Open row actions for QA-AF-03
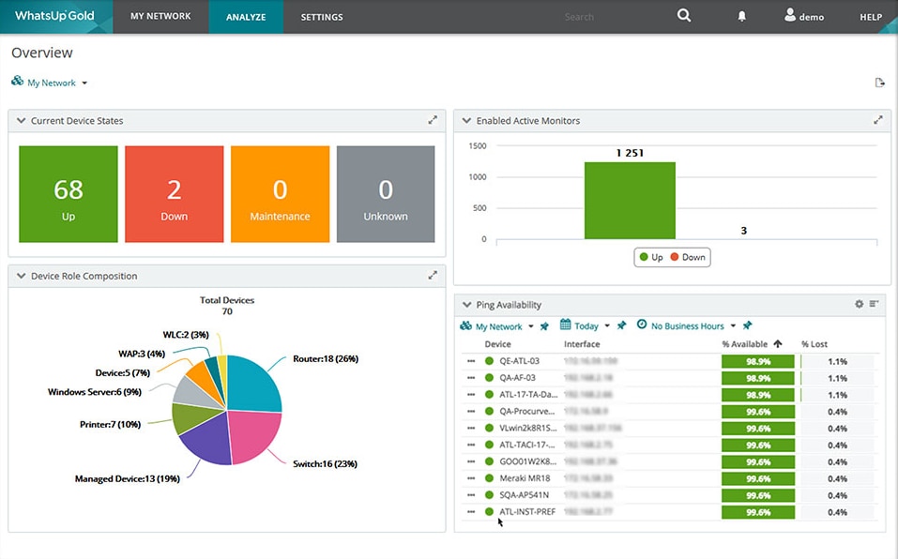The image size is (898, 559). pos(471,378)
